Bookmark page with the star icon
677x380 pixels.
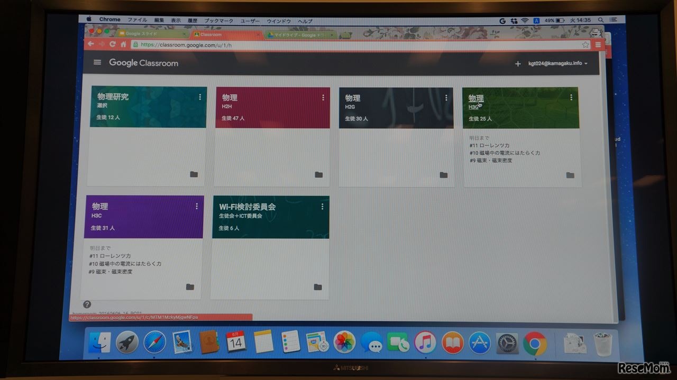pyautogui.click(x=585, y=45)
